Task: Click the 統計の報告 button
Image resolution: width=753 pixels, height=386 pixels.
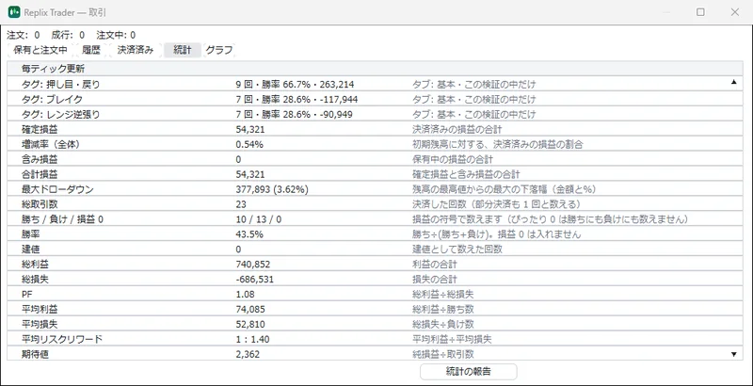Action: point(468,371)
